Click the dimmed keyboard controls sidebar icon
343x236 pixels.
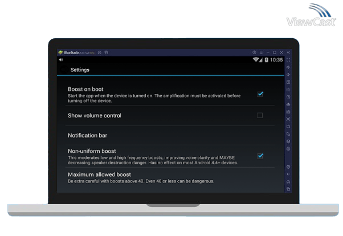click(288, 89)
